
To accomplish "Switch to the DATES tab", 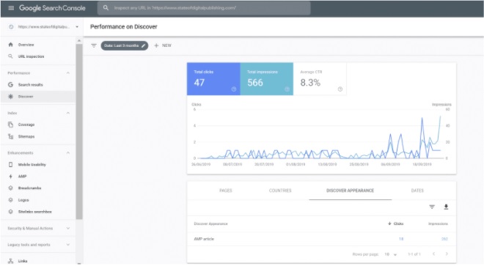I will click(x=417, y=191).
